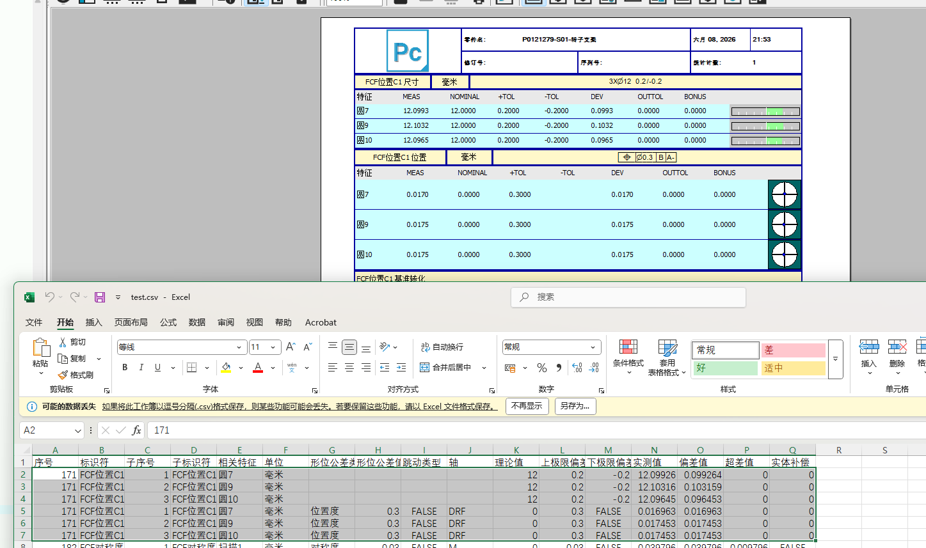Click the Copy (复制) icon

(x=63, y=359)
